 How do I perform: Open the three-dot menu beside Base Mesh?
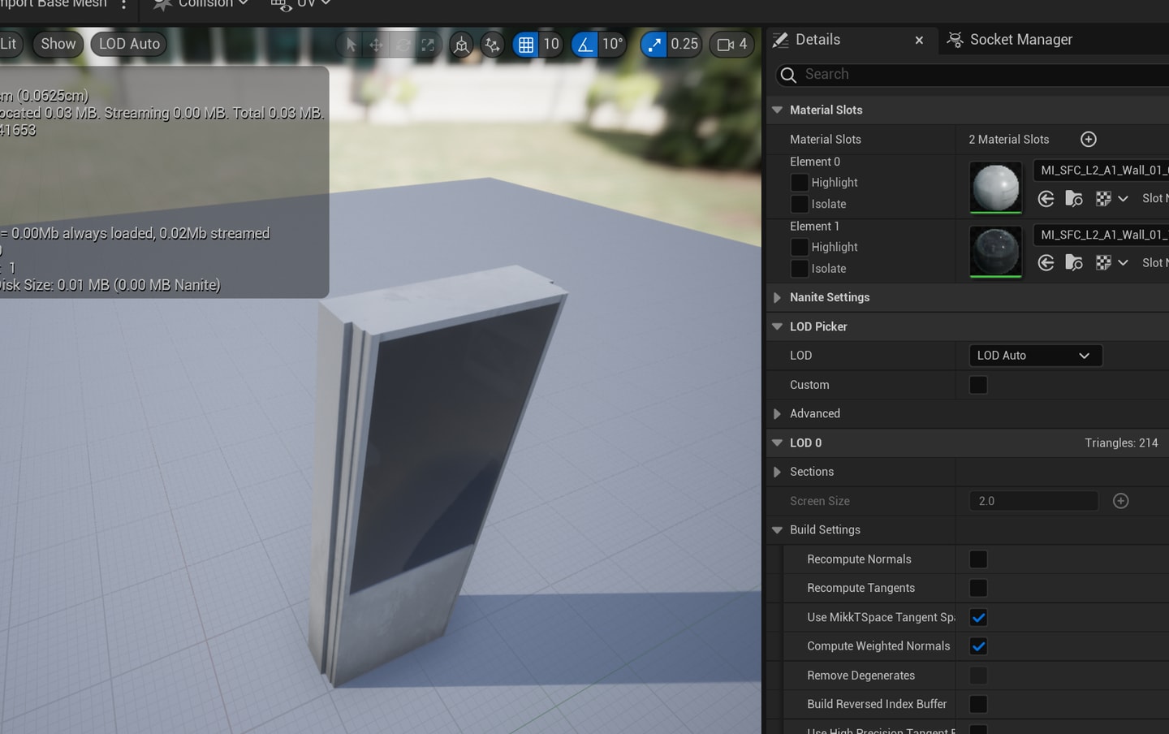tap(123, 4)
